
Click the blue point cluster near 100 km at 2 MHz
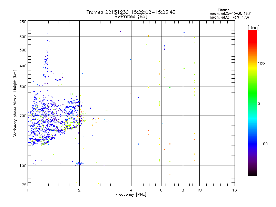80,164
